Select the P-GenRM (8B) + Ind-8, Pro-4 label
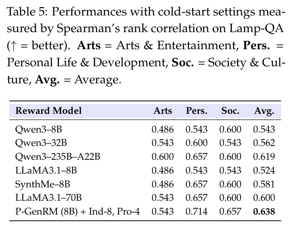The height and width of the screenshot is (228, 292). coord(77,211)
